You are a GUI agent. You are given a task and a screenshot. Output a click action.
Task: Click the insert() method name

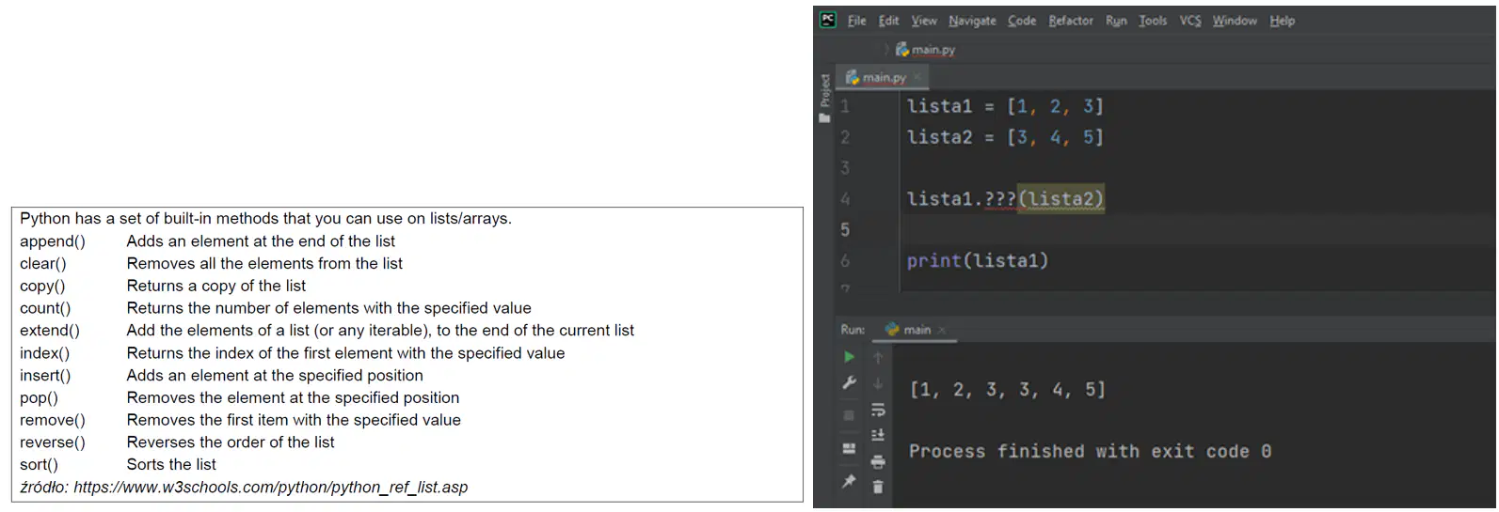coord(45,376)
